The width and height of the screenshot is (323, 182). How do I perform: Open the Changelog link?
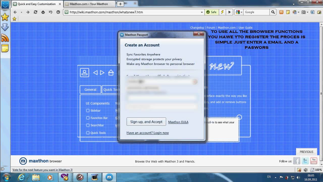click(197, 28)
